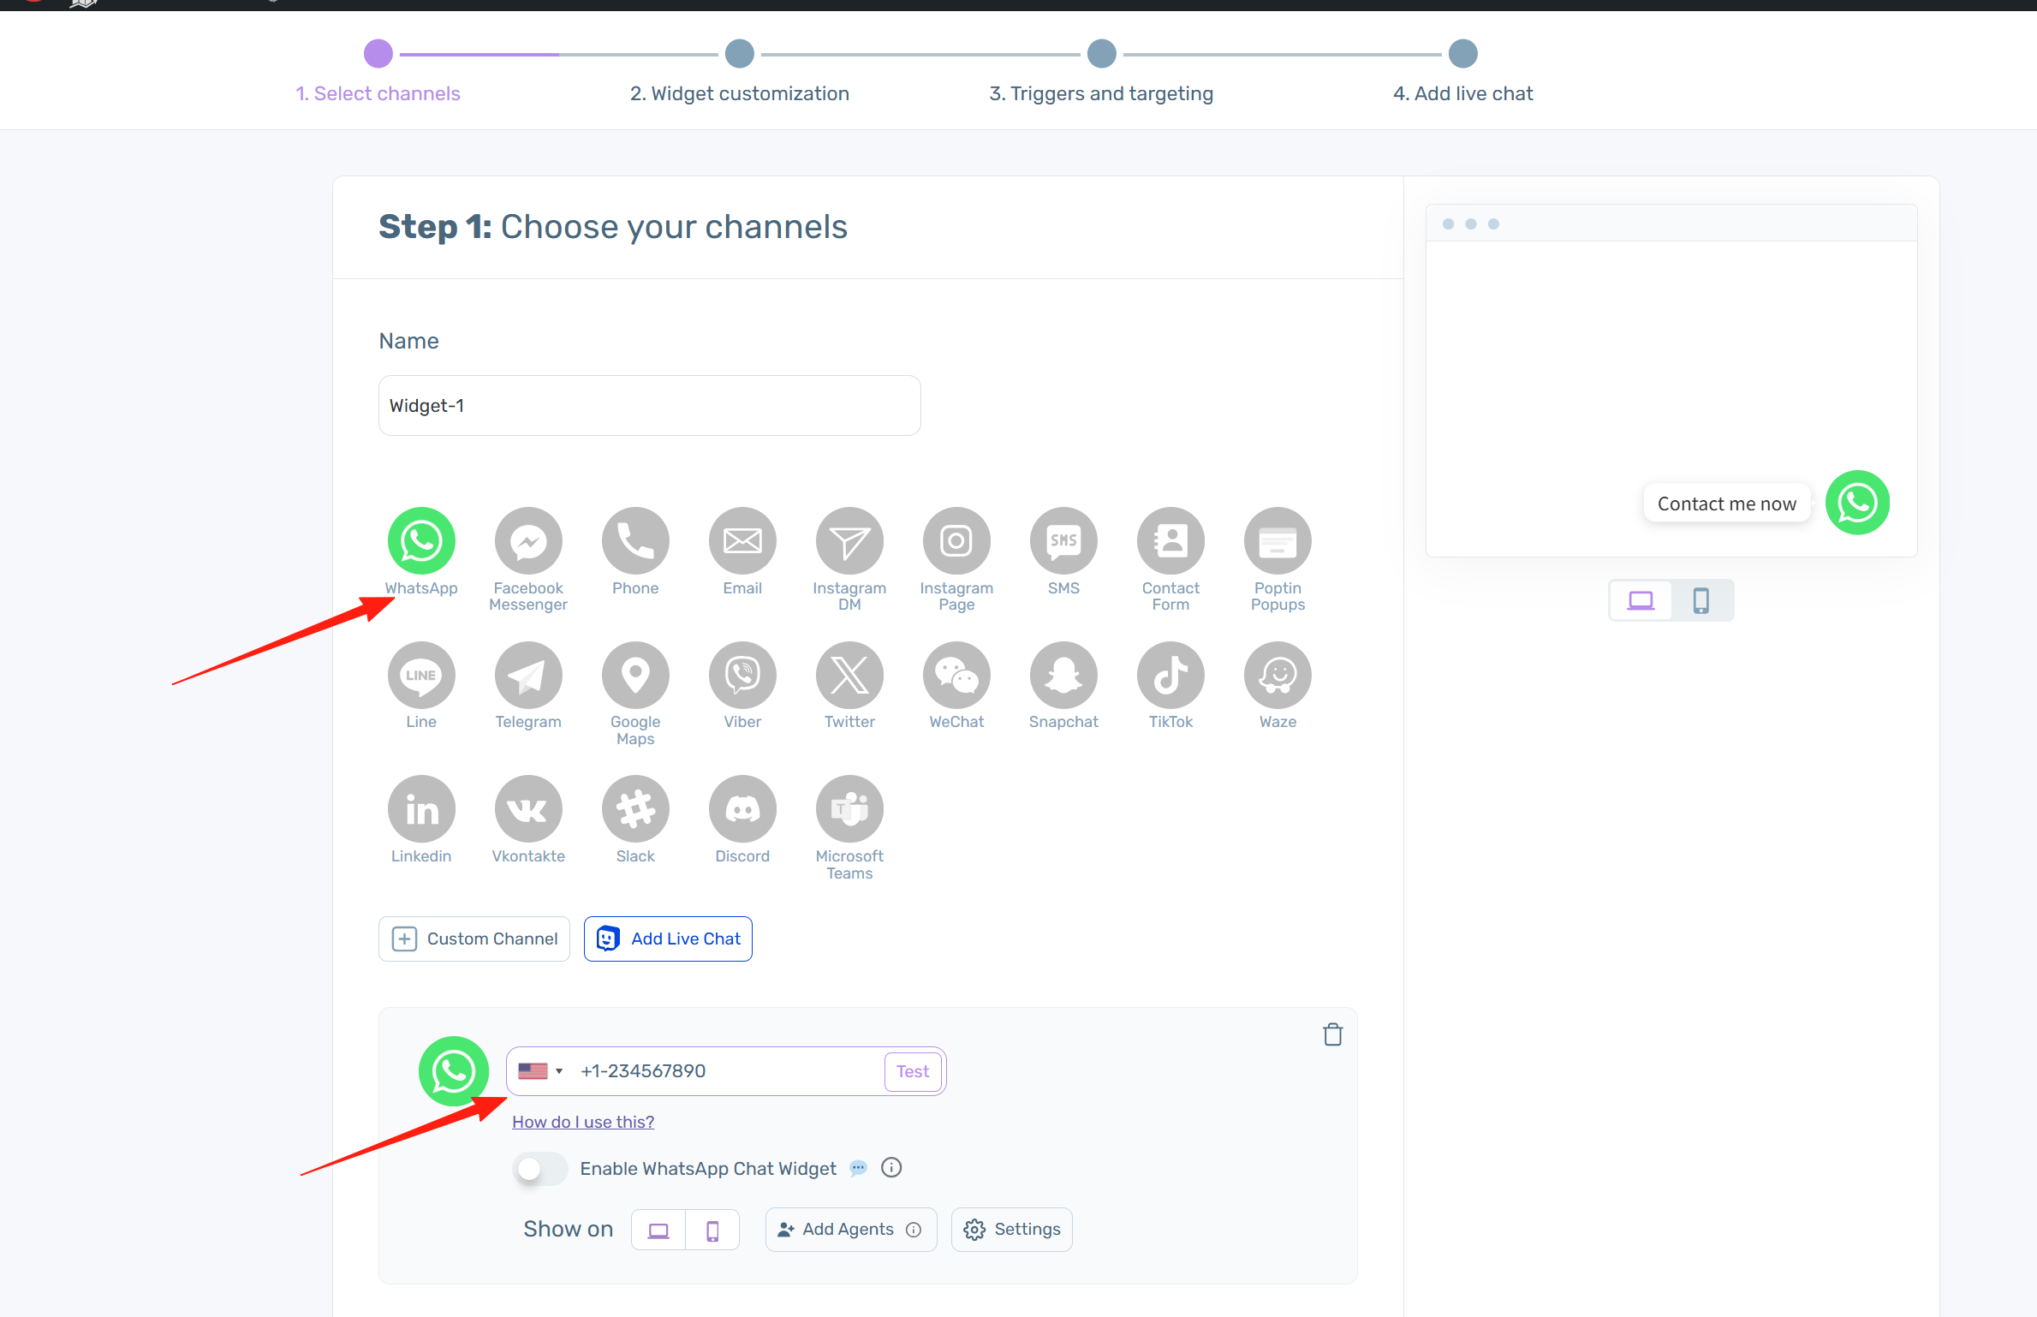
Task: Select the Google Maps channel
Action: (635, 676)
